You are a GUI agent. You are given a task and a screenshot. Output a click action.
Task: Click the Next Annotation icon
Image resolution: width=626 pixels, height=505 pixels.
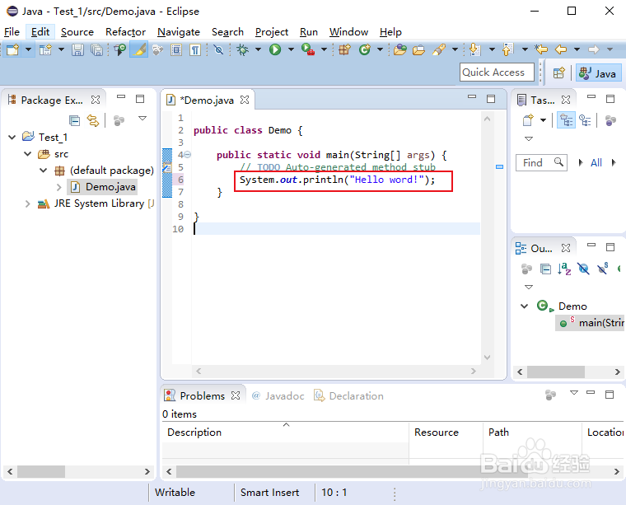(x=474, y=49)
